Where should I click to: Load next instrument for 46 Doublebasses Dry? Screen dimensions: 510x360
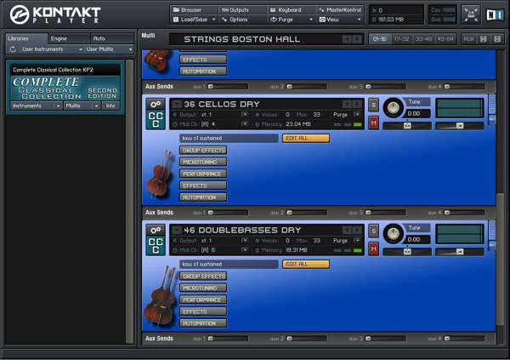(x=357, y=231)
